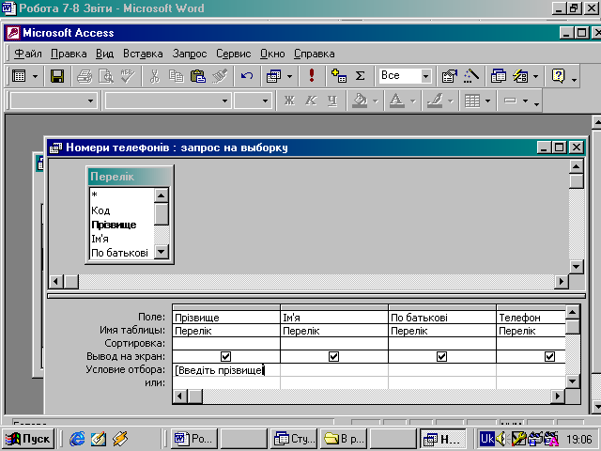Image resolution: width=601 pixels, height=451 pixels.
Task: Cut selection with scissors icon
Action: coord(154,76)
